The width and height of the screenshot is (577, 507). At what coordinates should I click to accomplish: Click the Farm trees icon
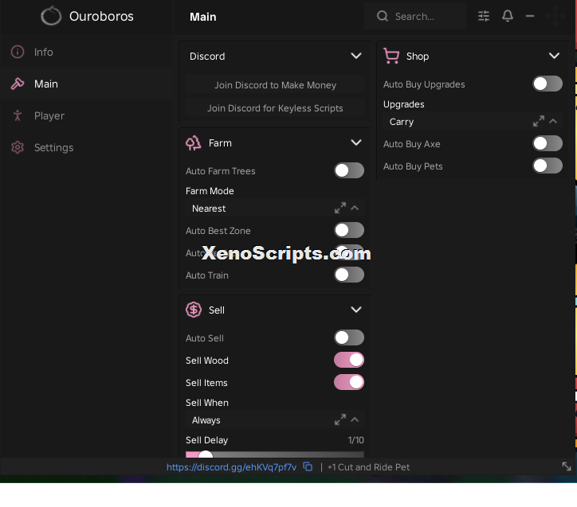[x=193, y=143]
